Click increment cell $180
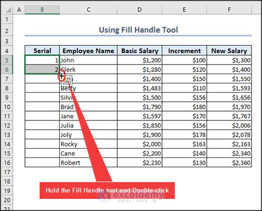The height and width of the screenshot is (211, 262). pos(185,107)
